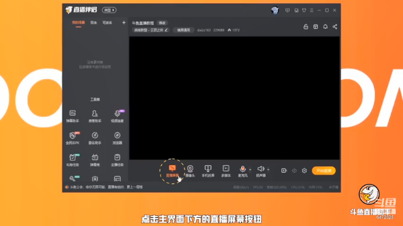The width and height of the screenshot is (403, 226).
Task: Open the 手机投屏 phone mirroring source
Action: (x=208, y=171)
